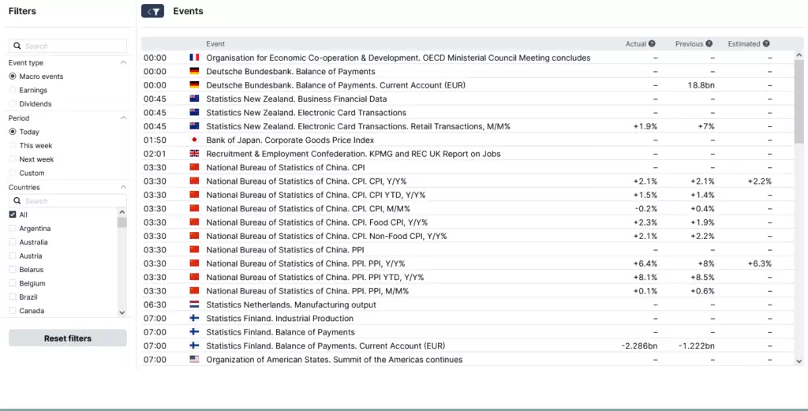Screen dimensions: 808x411
Task: Click the magnifier icon in the Countries search
Action: [x=17, y=201]
